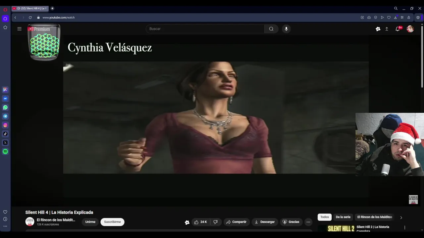This screenshot has height=238, width=424.
Task: Take a snapshot with camera icon
Action: pyautogui.click(x=369, y=18)
